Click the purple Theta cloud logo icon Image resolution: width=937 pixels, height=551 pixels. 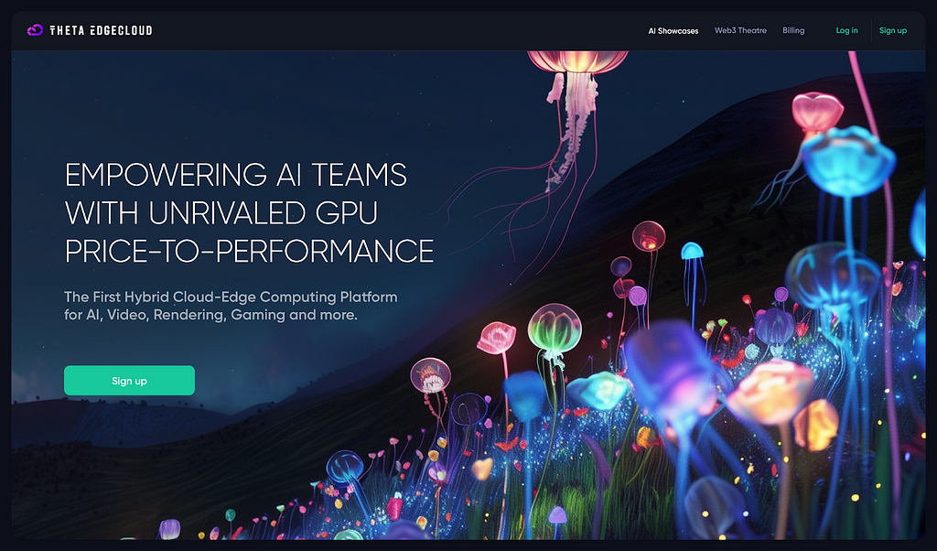(x=35, y=30)
